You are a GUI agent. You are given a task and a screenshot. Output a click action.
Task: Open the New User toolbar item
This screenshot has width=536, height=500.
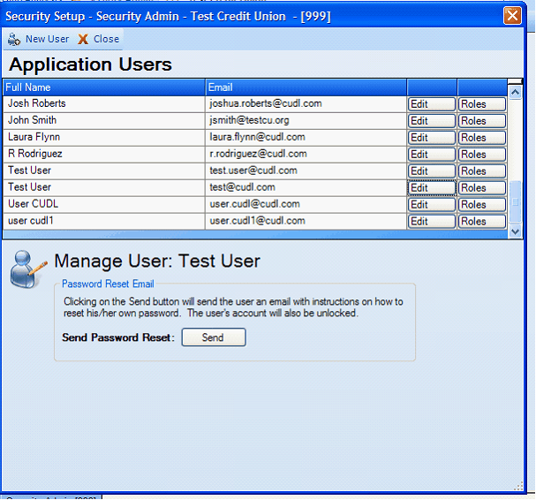(38, 40)
